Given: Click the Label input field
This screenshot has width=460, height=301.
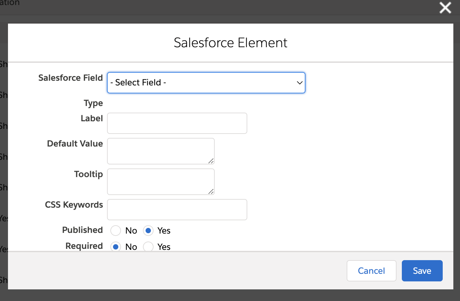Looking at the screenshot, I should pos(177,123).
